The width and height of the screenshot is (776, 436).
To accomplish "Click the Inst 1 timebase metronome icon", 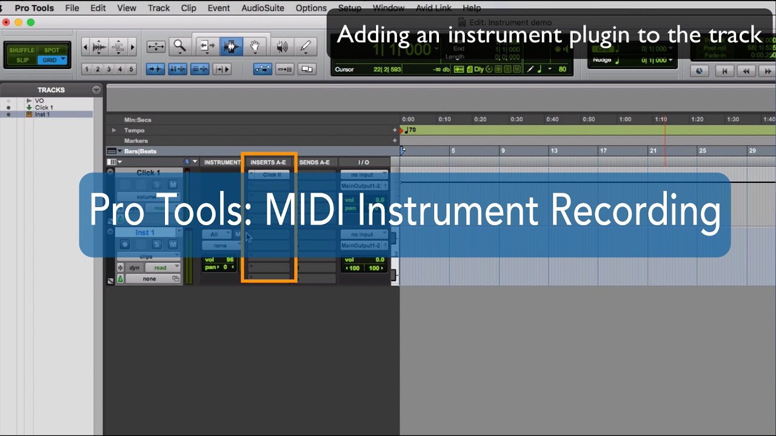I will coord(121,279).
